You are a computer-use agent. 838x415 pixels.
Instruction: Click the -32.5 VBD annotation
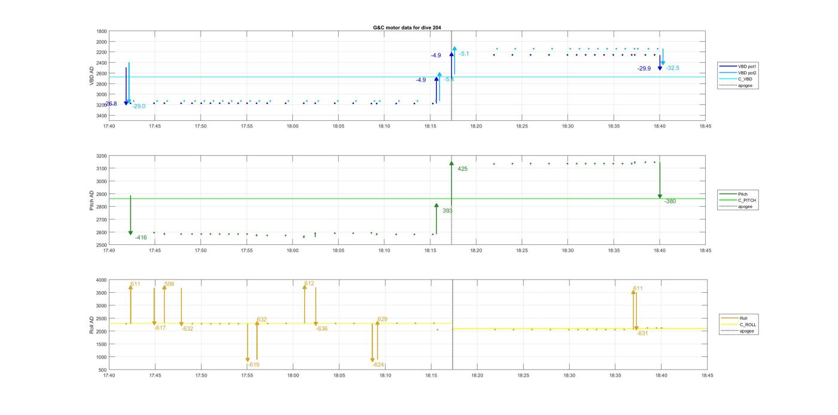point(672,68)
